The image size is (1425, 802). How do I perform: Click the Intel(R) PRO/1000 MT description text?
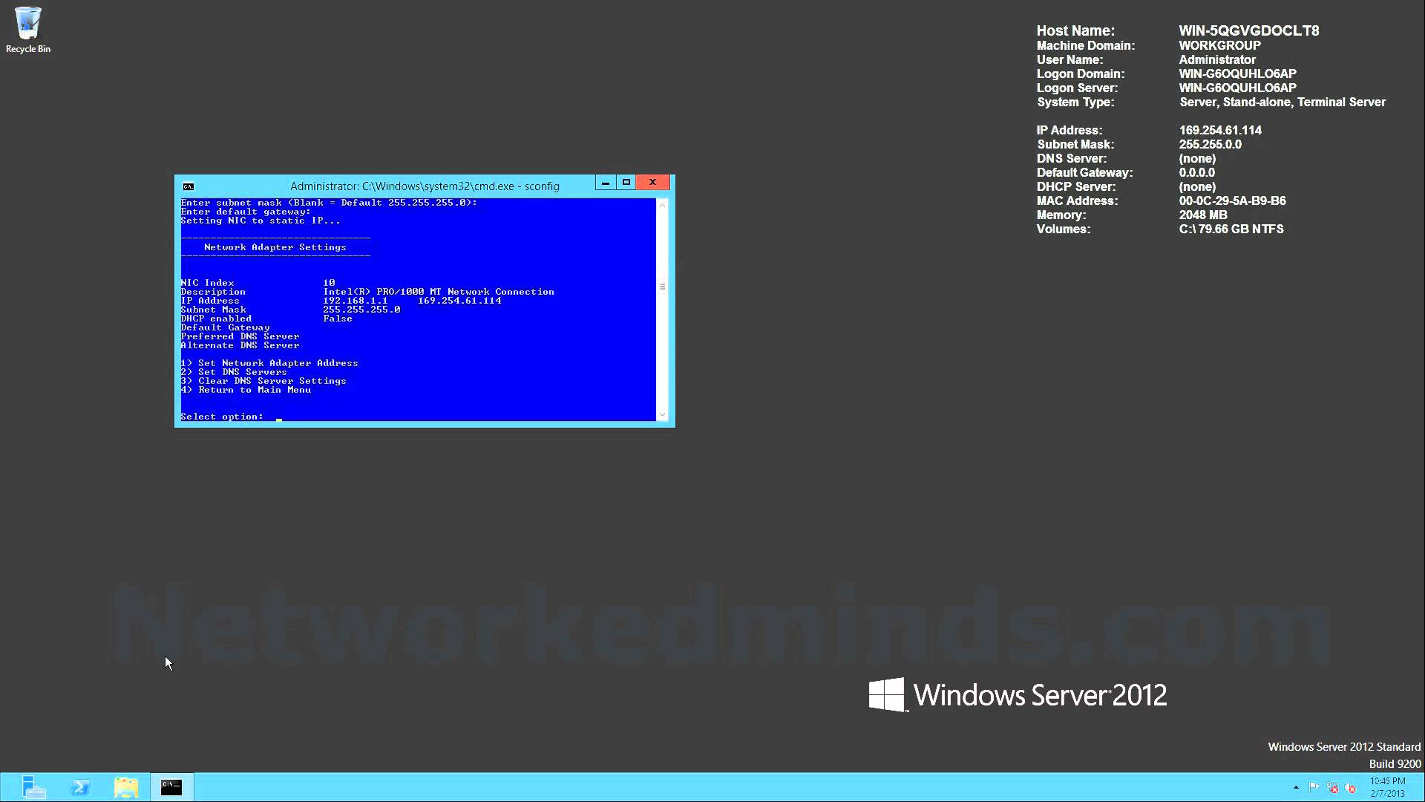(x=439, y=292)
